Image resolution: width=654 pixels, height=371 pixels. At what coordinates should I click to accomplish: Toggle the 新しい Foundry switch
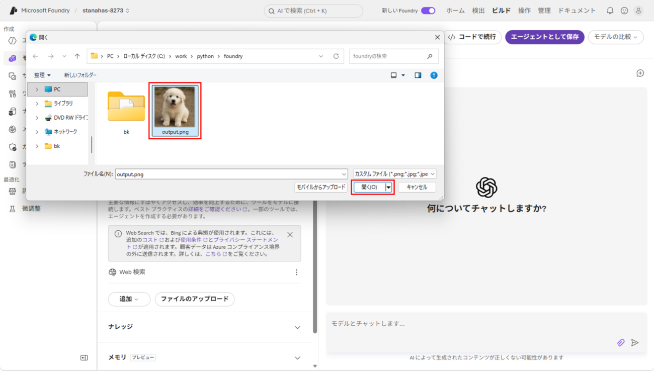(428, 11)
